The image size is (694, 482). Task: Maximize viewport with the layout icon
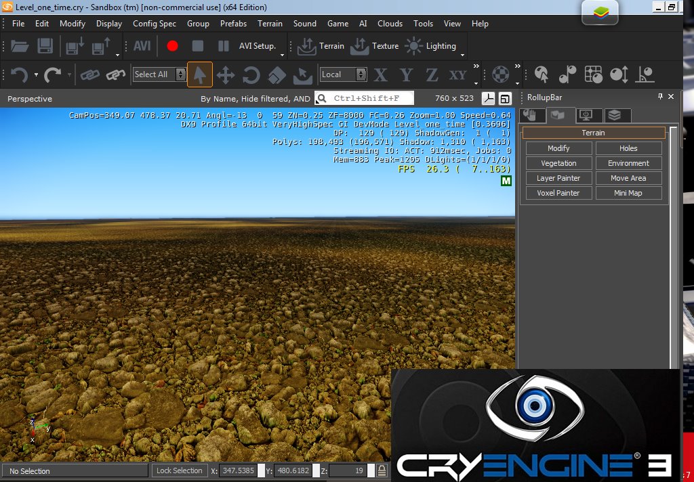pyautogui.click(x=505, y=98)
